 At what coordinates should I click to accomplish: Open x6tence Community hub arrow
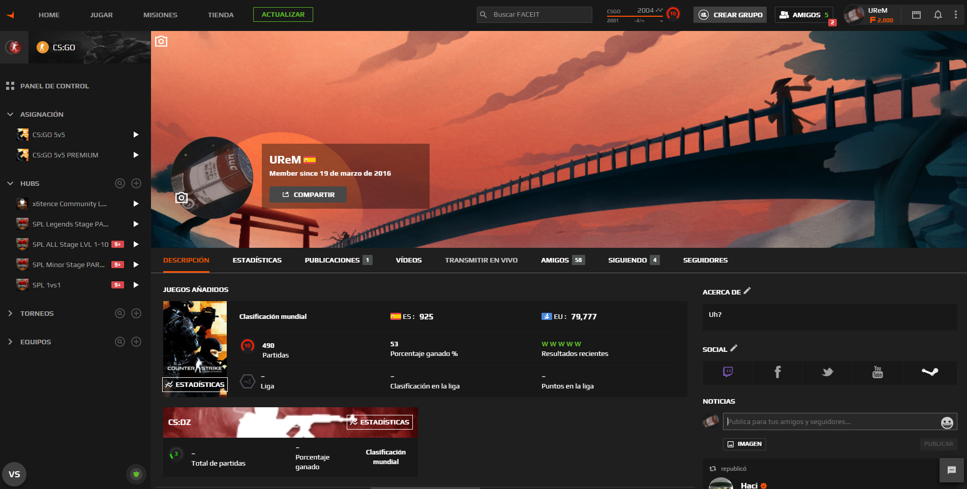pos(136,204)
